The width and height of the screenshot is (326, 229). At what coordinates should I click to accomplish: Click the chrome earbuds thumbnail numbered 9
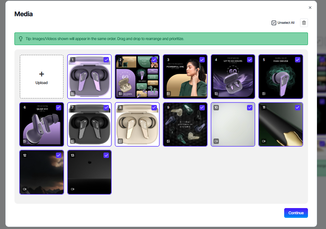pos(185,124)
